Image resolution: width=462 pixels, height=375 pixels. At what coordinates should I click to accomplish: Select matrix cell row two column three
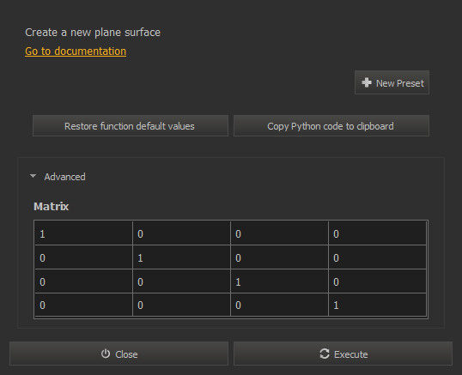279,257
